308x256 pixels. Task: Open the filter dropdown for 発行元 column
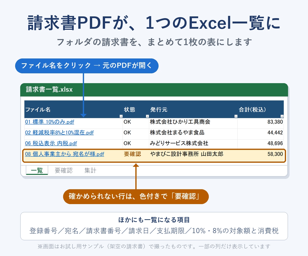[236, 116]
